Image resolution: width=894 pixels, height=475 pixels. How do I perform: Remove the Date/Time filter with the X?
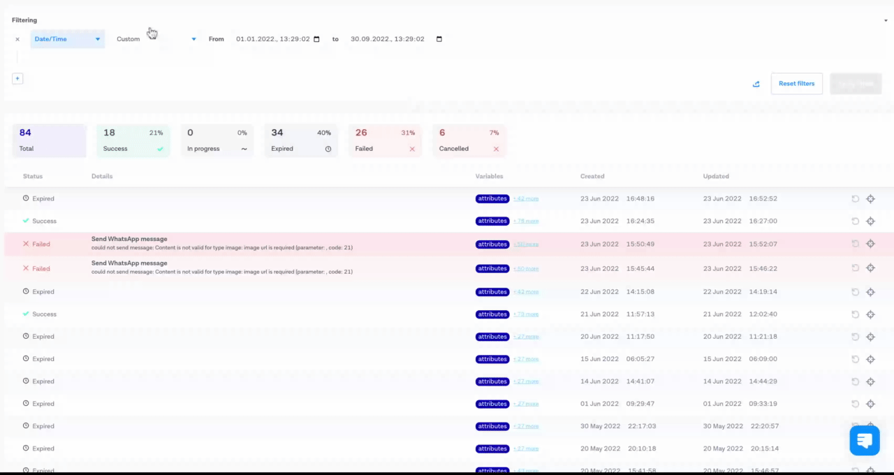17,39
